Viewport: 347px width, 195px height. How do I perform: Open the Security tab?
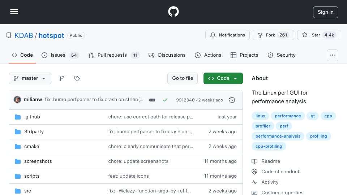tap(282, 55)
